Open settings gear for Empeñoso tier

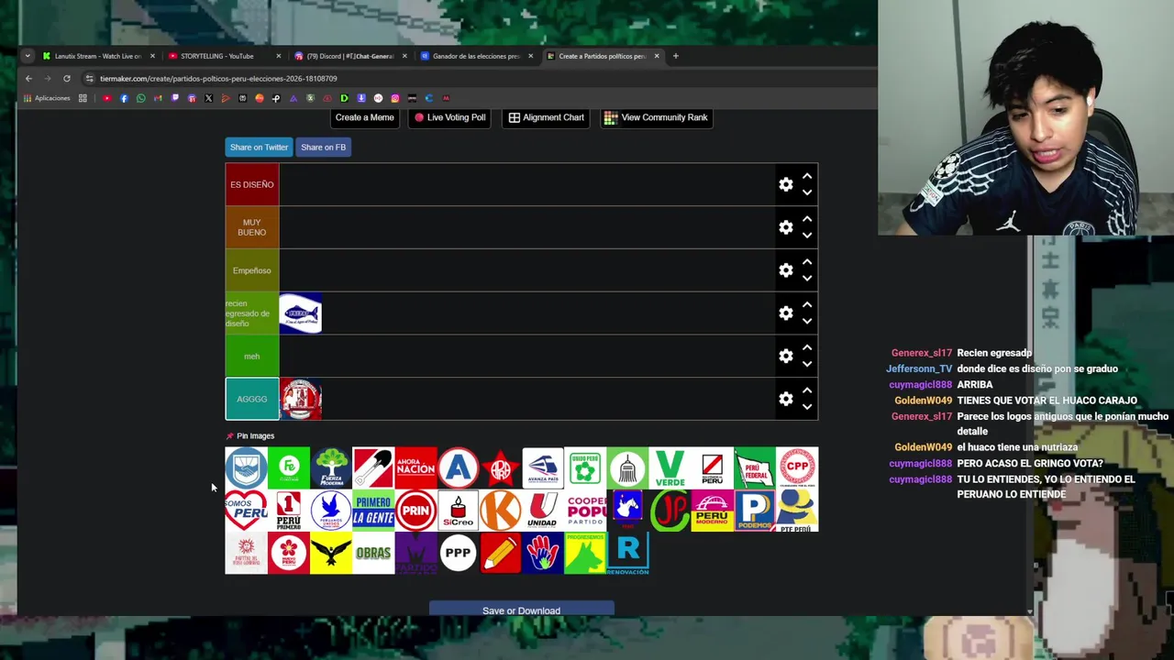(786, 270)
